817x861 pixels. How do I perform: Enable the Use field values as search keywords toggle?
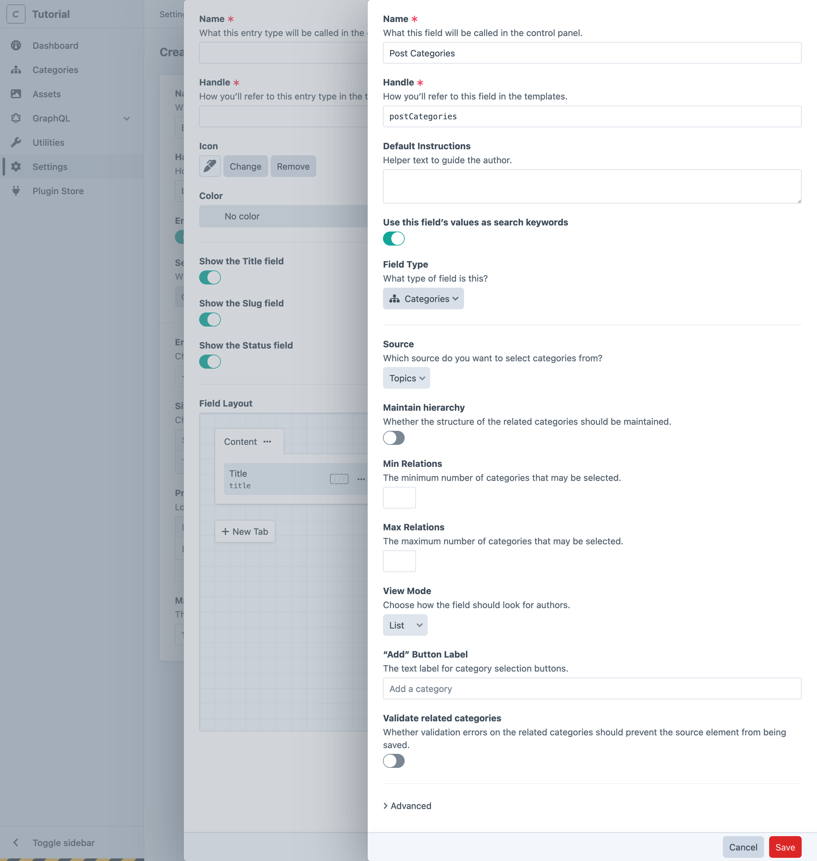click(x=394, y=238)
